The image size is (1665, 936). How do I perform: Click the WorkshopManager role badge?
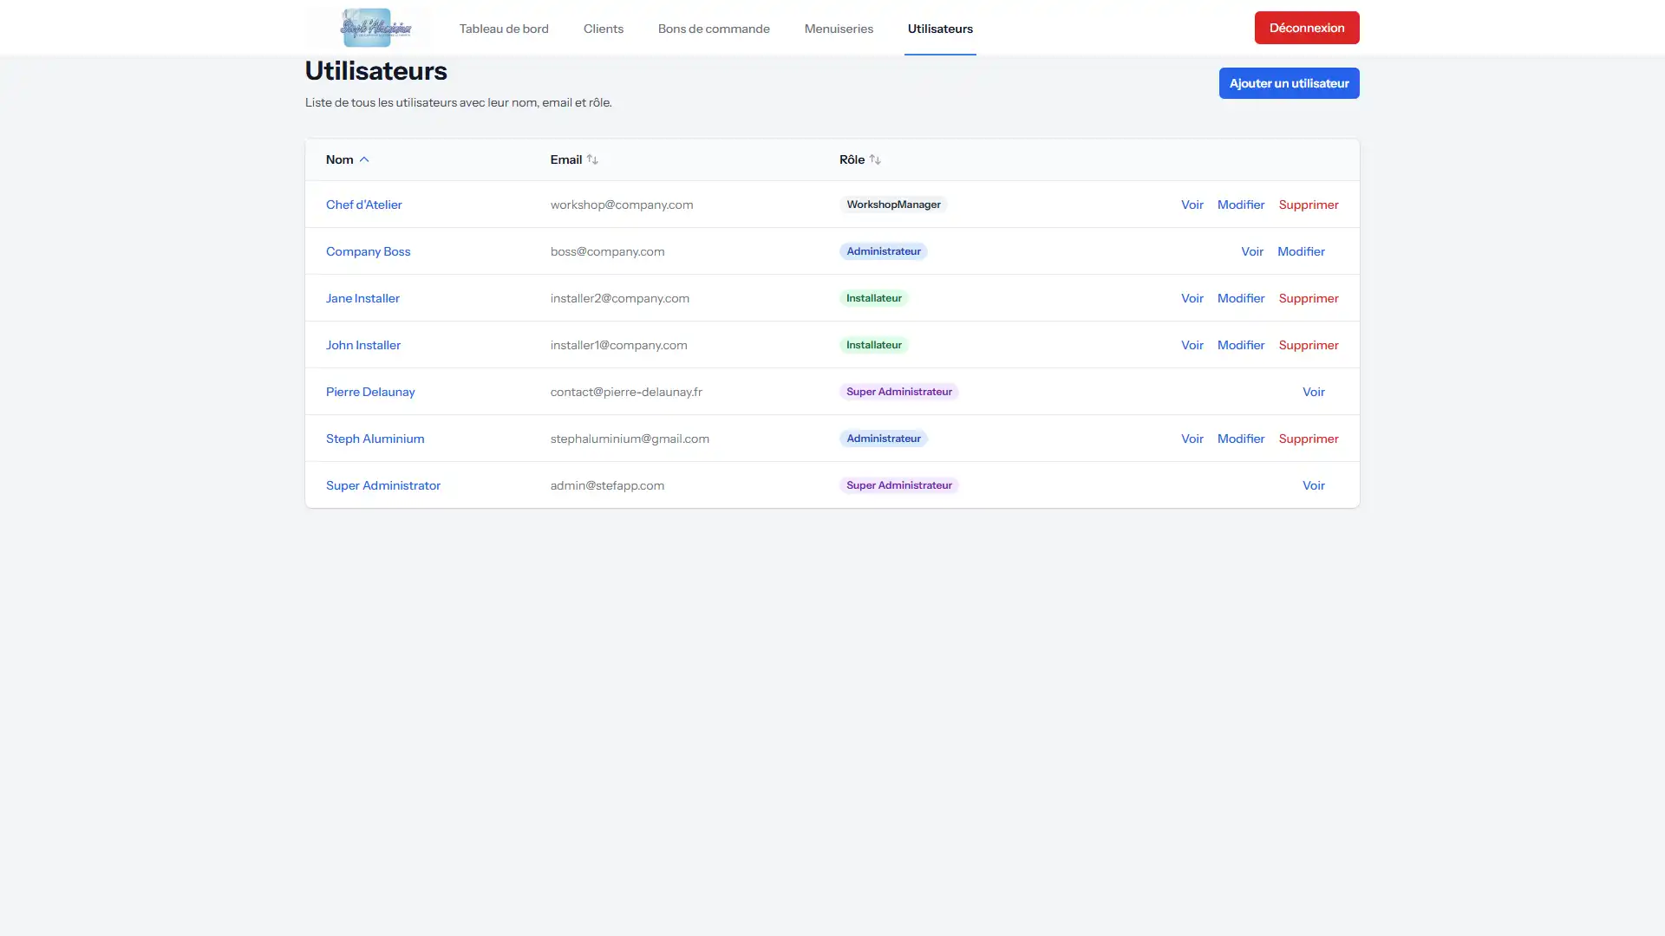click(x=893, y=205)
